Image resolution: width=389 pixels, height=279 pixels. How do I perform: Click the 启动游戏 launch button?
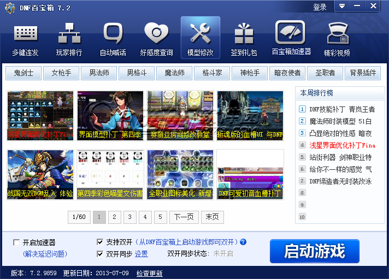click(315, 251)
